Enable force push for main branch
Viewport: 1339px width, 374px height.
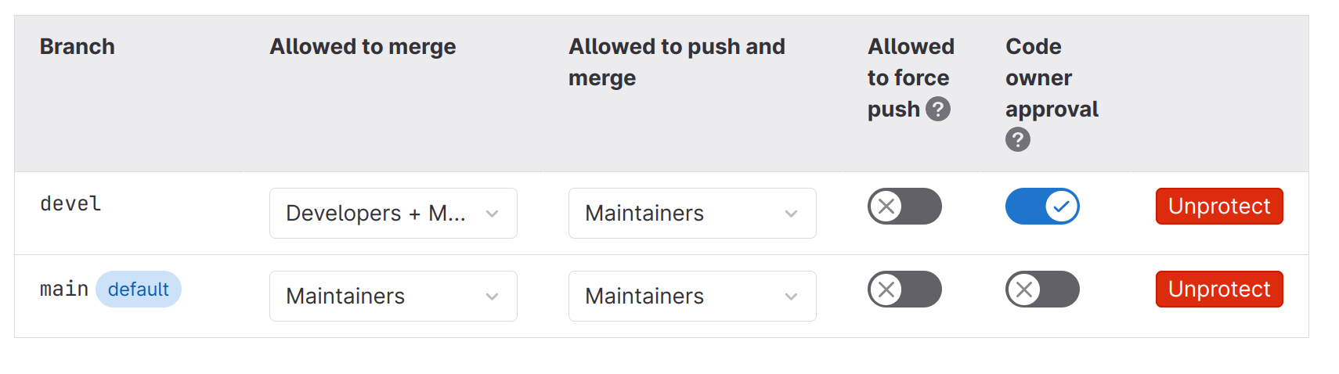point(904,289)
